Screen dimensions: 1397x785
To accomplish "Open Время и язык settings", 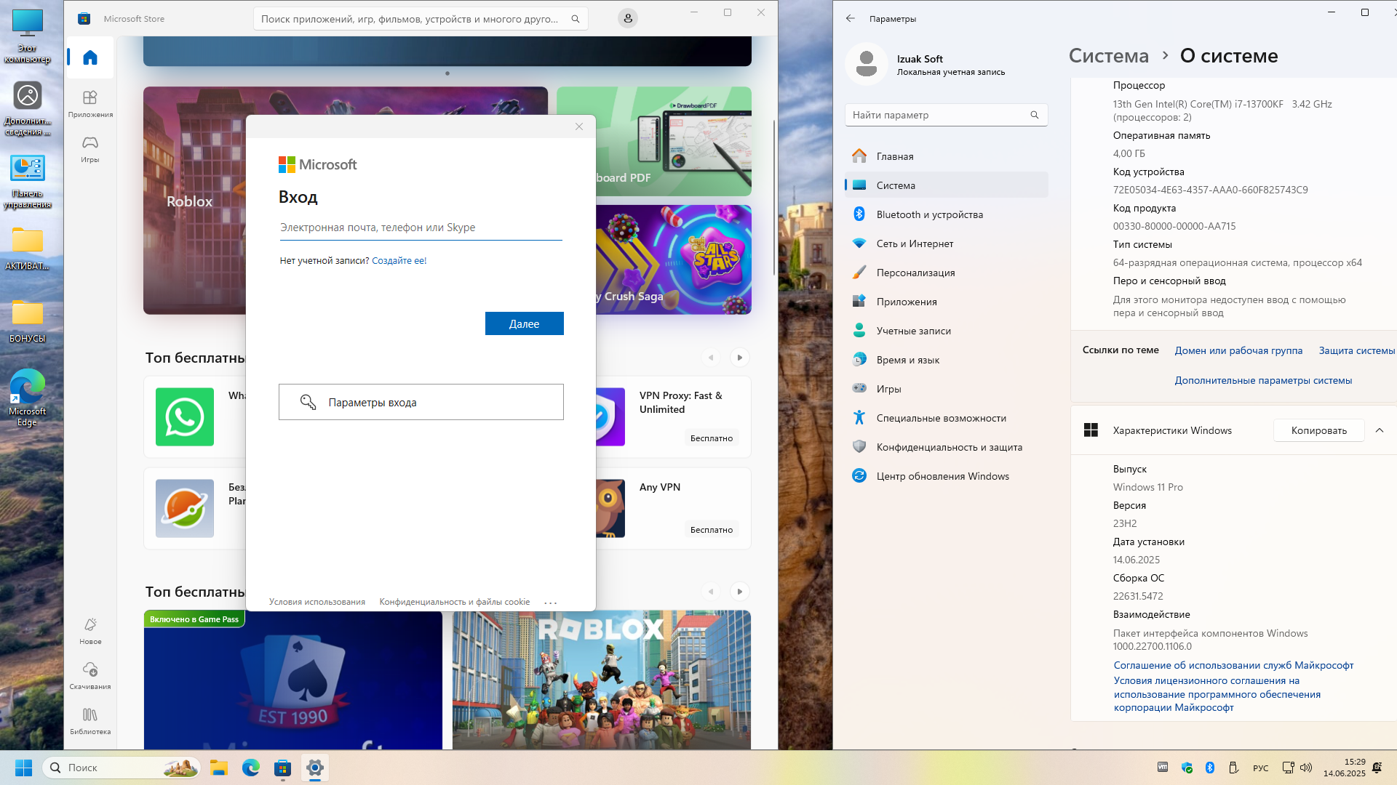I will [946, 360].
